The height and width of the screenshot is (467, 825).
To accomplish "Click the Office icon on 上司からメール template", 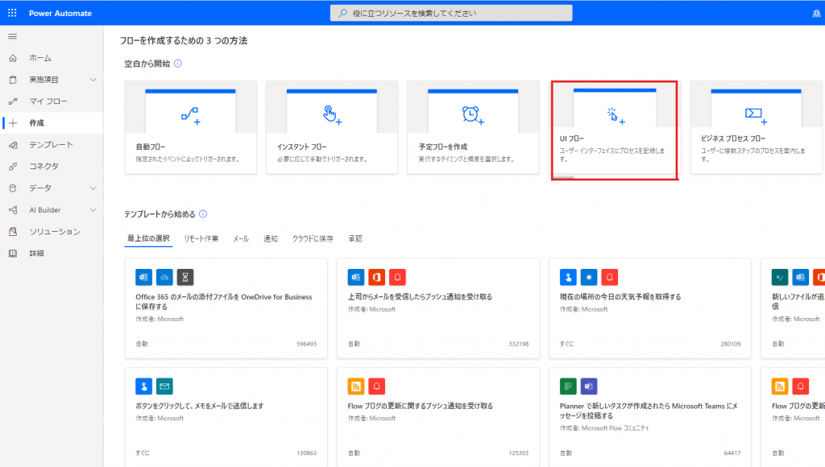I will pyautogui.click(x=377, y=277).
